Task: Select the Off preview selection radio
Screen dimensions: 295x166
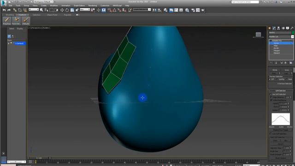Action: coord(270,79)
